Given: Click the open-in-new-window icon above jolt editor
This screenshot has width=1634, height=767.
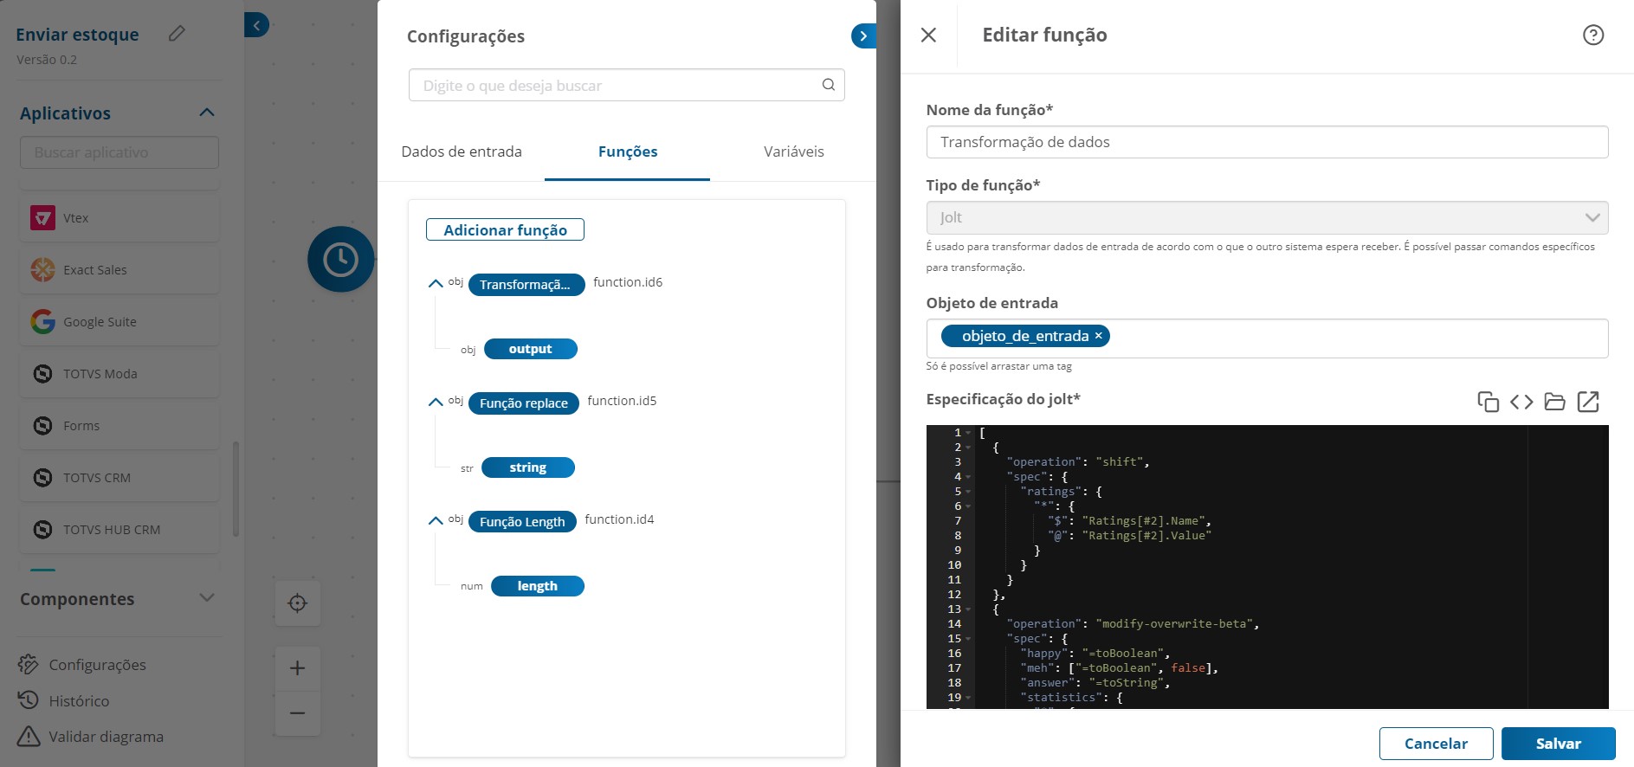Looking at the screenshot, I should [1588, 402].
